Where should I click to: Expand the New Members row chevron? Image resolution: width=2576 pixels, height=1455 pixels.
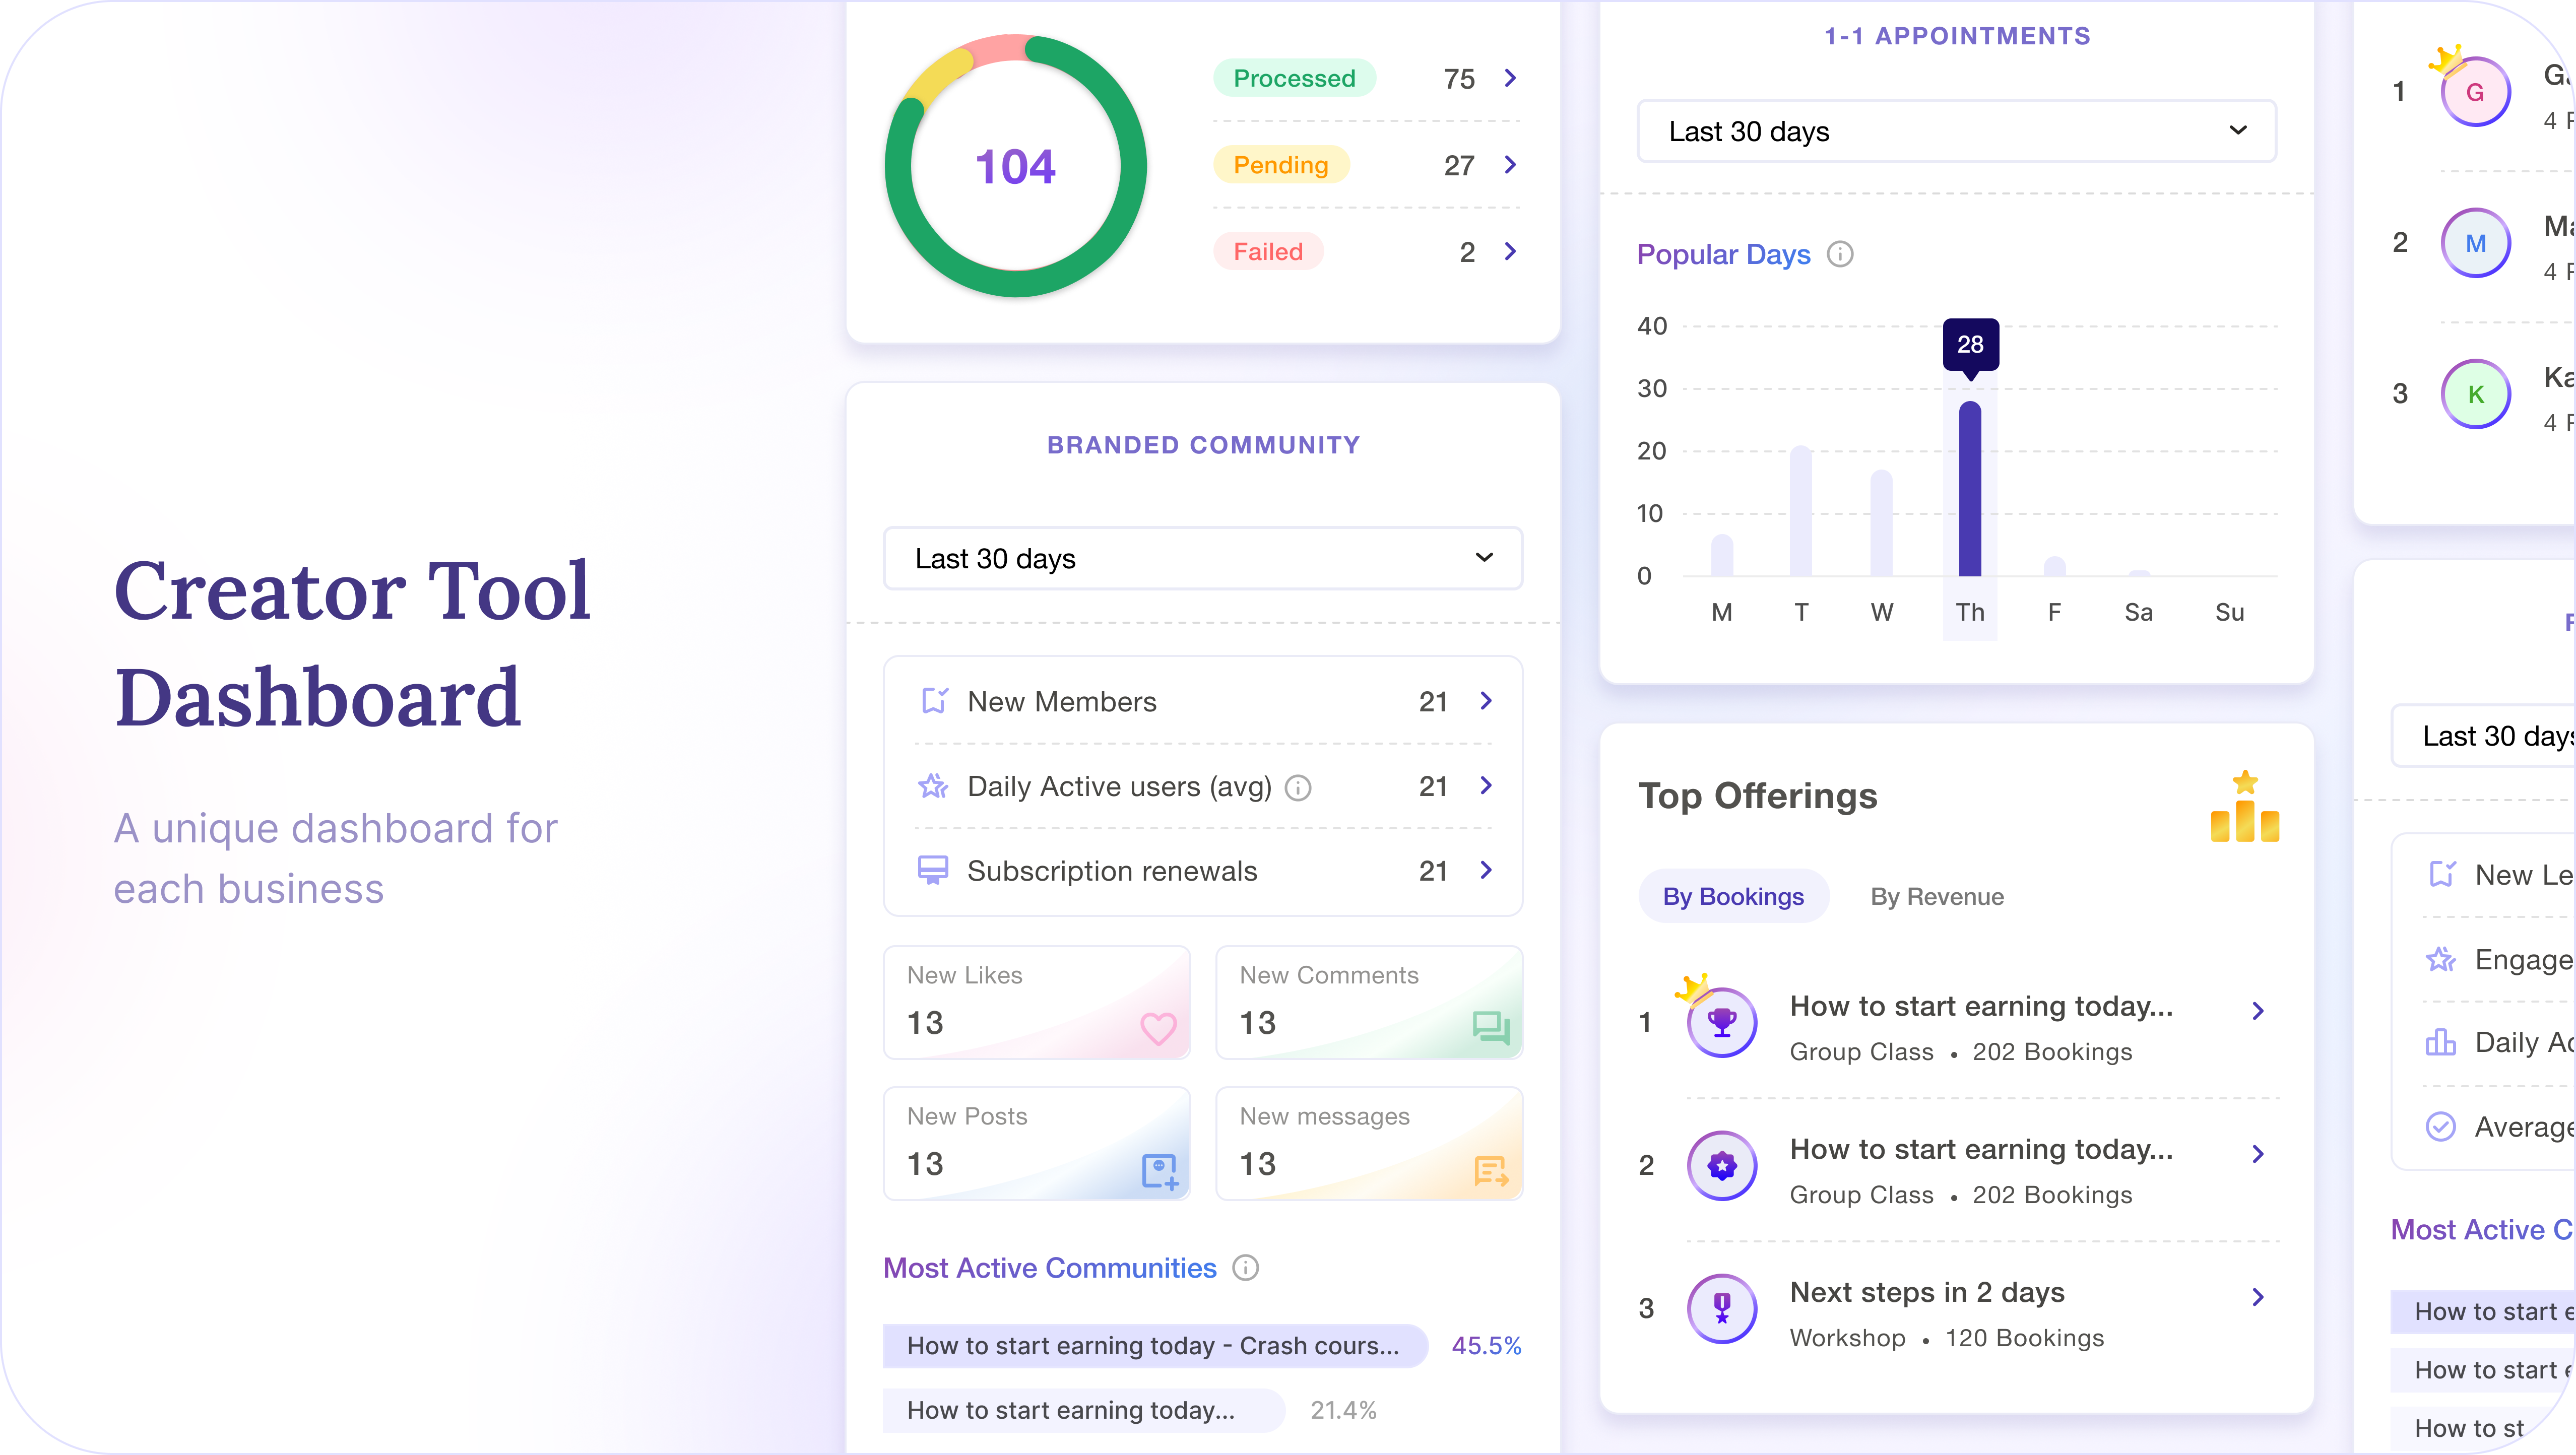(x=1486, y=701)
